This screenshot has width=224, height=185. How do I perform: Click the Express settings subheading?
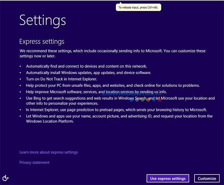(42, 42)
